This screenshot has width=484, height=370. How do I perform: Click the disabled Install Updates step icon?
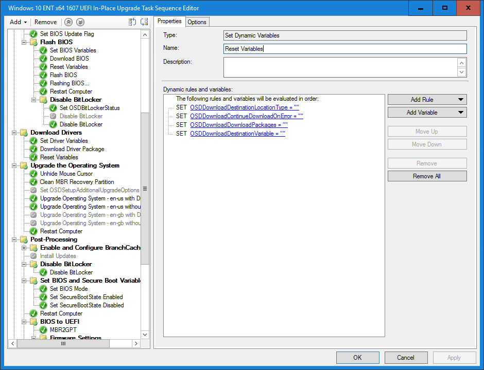point(33,256)
